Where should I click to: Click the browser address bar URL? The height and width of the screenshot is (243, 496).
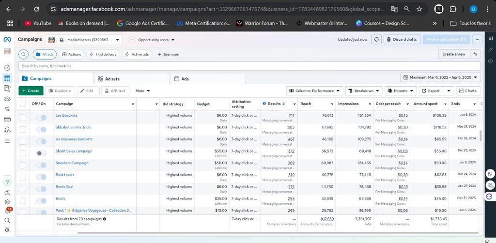pyautogui.click(x=223, y=9)
